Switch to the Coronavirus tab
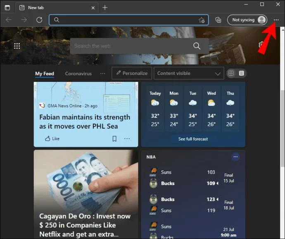The width and height of the screenshot is (285, 239). (x=78, y=74)
